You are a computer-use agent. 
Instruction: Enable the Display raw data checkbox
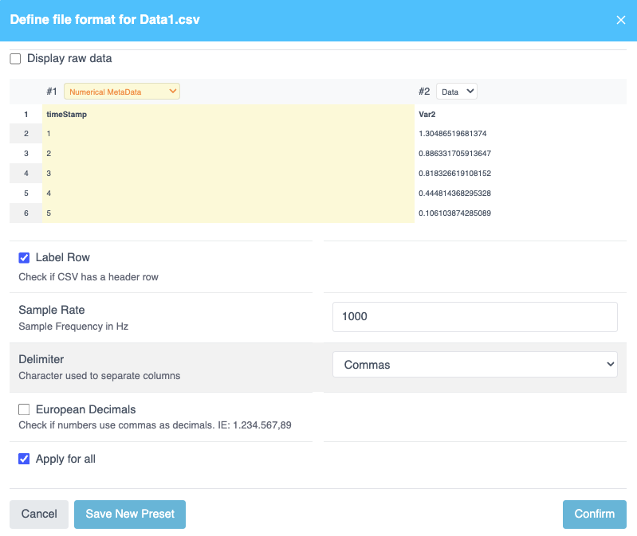point(15,59)
